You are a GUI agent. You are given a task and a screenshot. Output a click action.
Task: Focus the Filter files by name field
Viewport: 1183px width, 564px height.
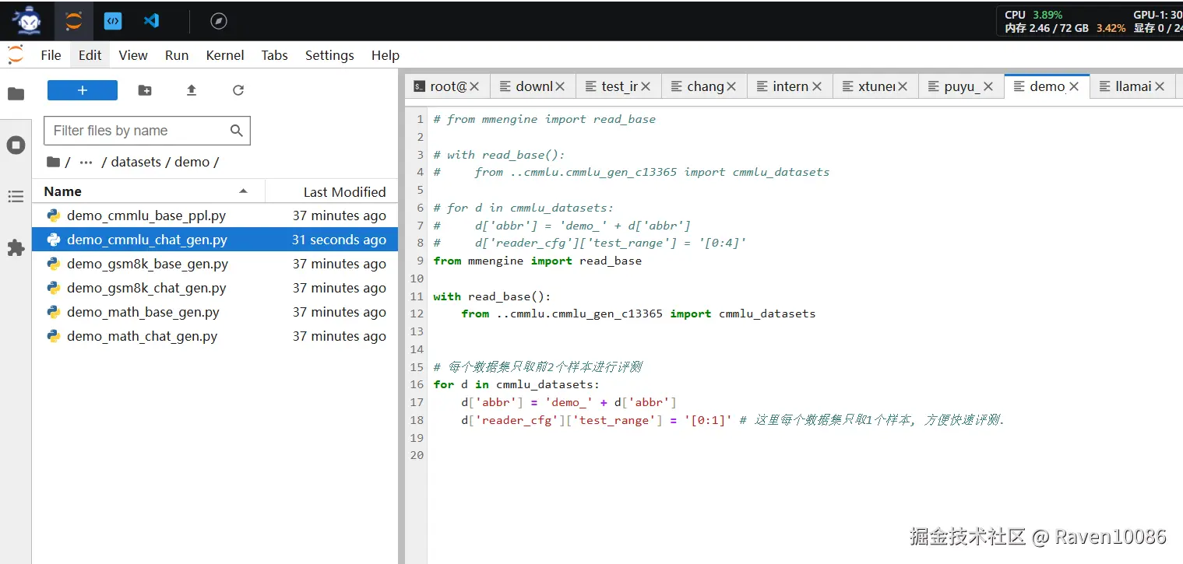(147, 131)
